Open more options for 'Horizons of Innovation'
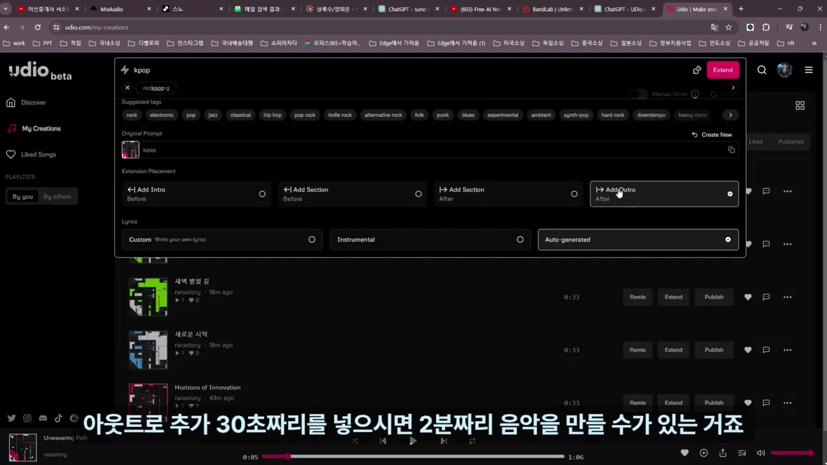This screenshot has width=827, height=465. pyautogui.click(x=787, y=403)
